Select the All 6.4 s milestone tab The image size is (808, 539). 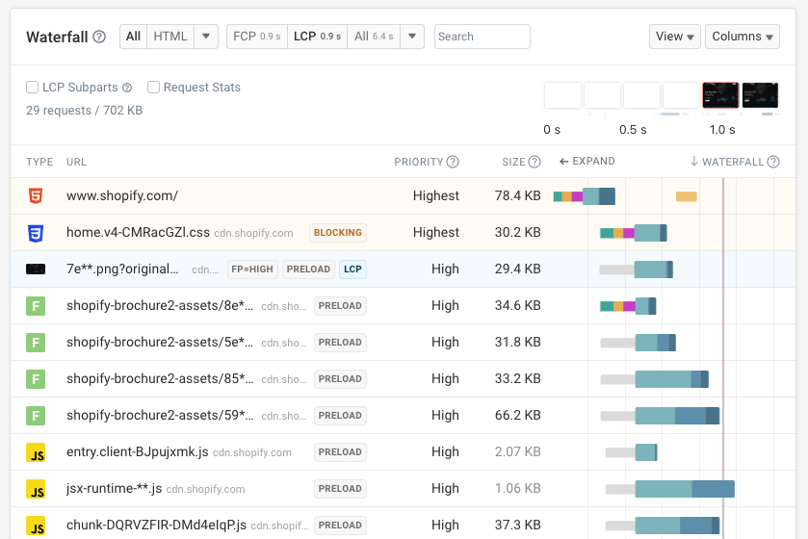[x=373, y=37]
